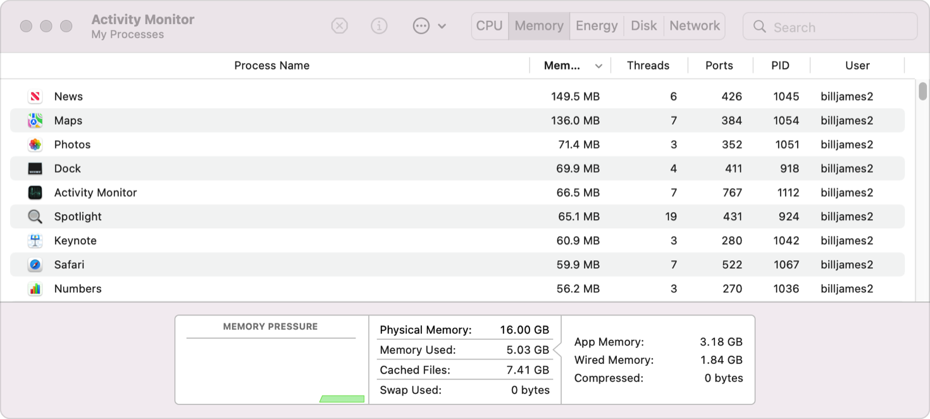Sort by PID column
Screen dimensions: 930x419
point(781,65)
